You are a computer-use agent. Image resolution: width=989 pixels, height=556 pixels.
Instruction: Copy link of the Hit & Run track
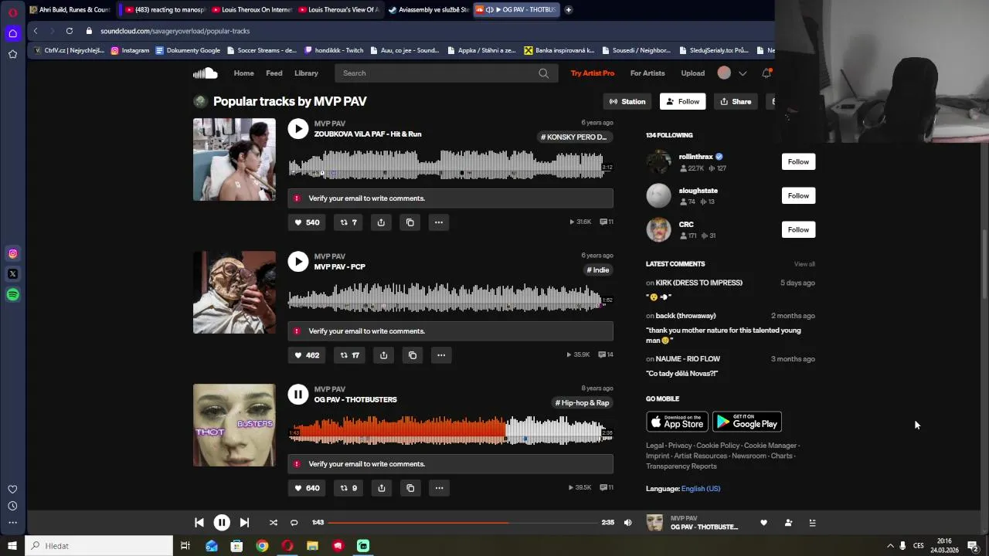pyautogui.click(x=410, y=222)
